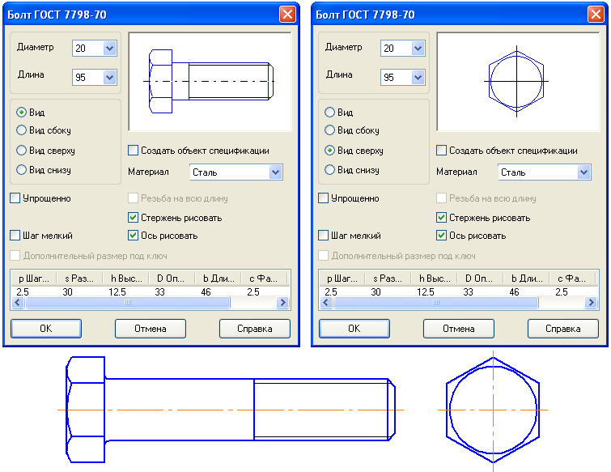The width and height of the screenshot is (611, 472).
Task: Click "Отмена" button in right dialog
Action: pyautogui.click(x=459, y=329)
